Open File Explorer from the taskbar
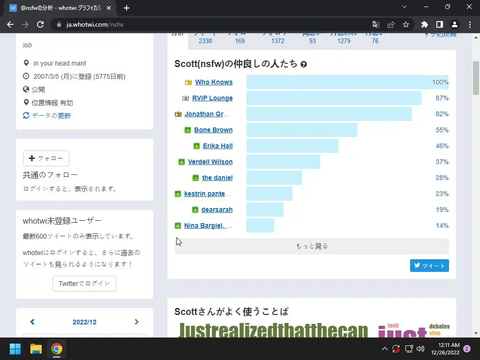The width and height of the screenshot is (480, 360). pos(36,349)
